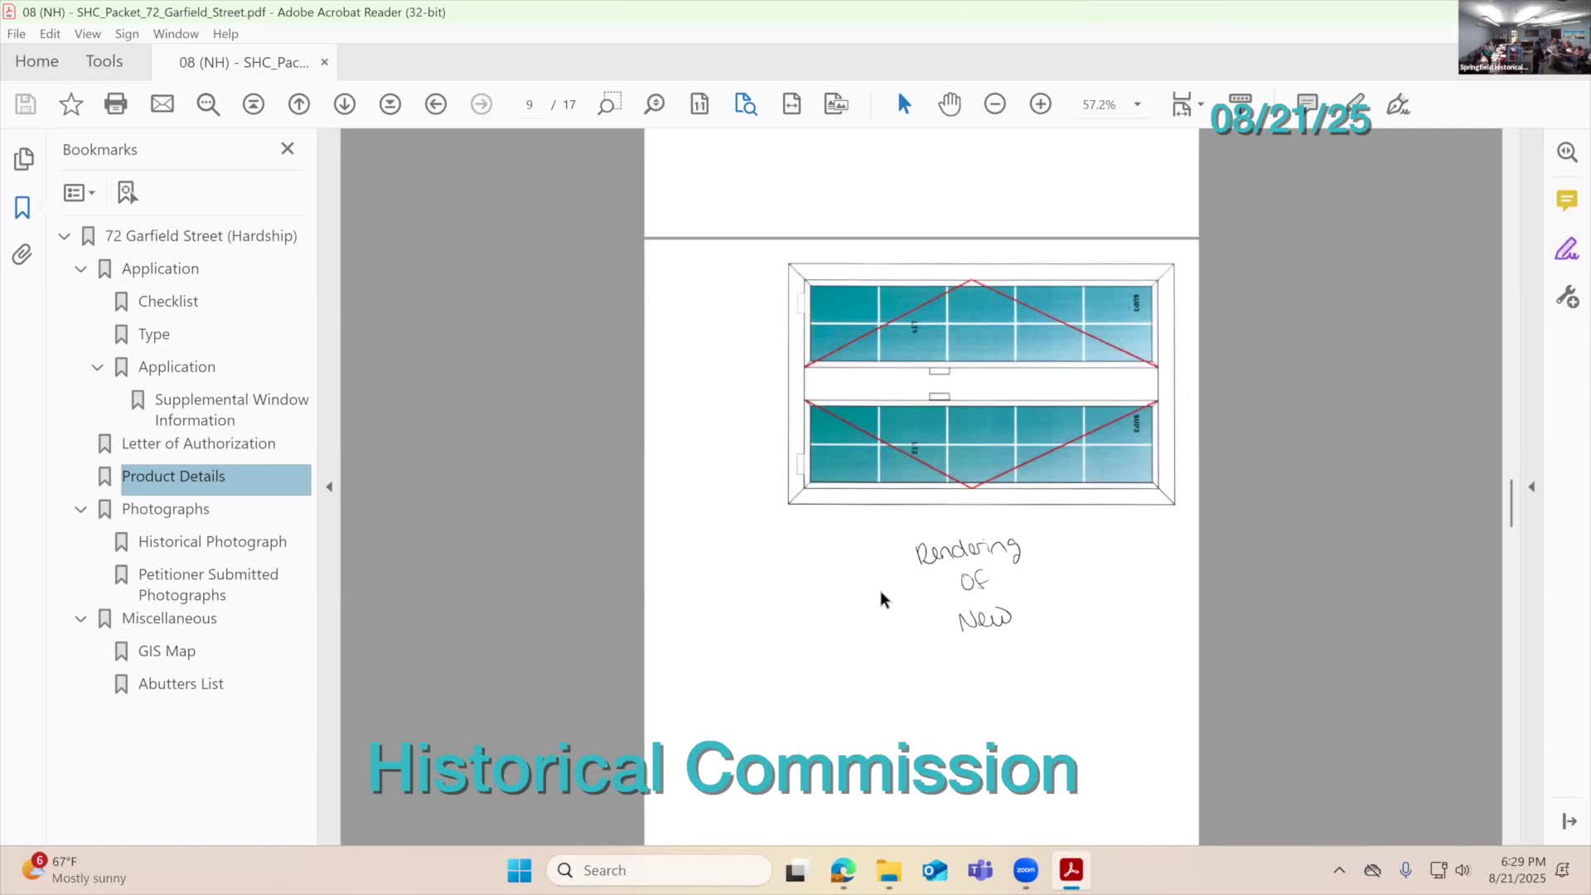This screenshot has width=1591, height=895.
Task: Select the Hand tool
Action: (x=950, y=104)
